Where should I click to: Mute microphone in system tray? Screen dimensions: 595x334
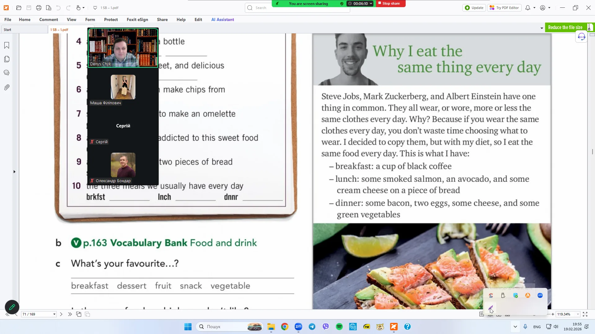tap(525, 327)
